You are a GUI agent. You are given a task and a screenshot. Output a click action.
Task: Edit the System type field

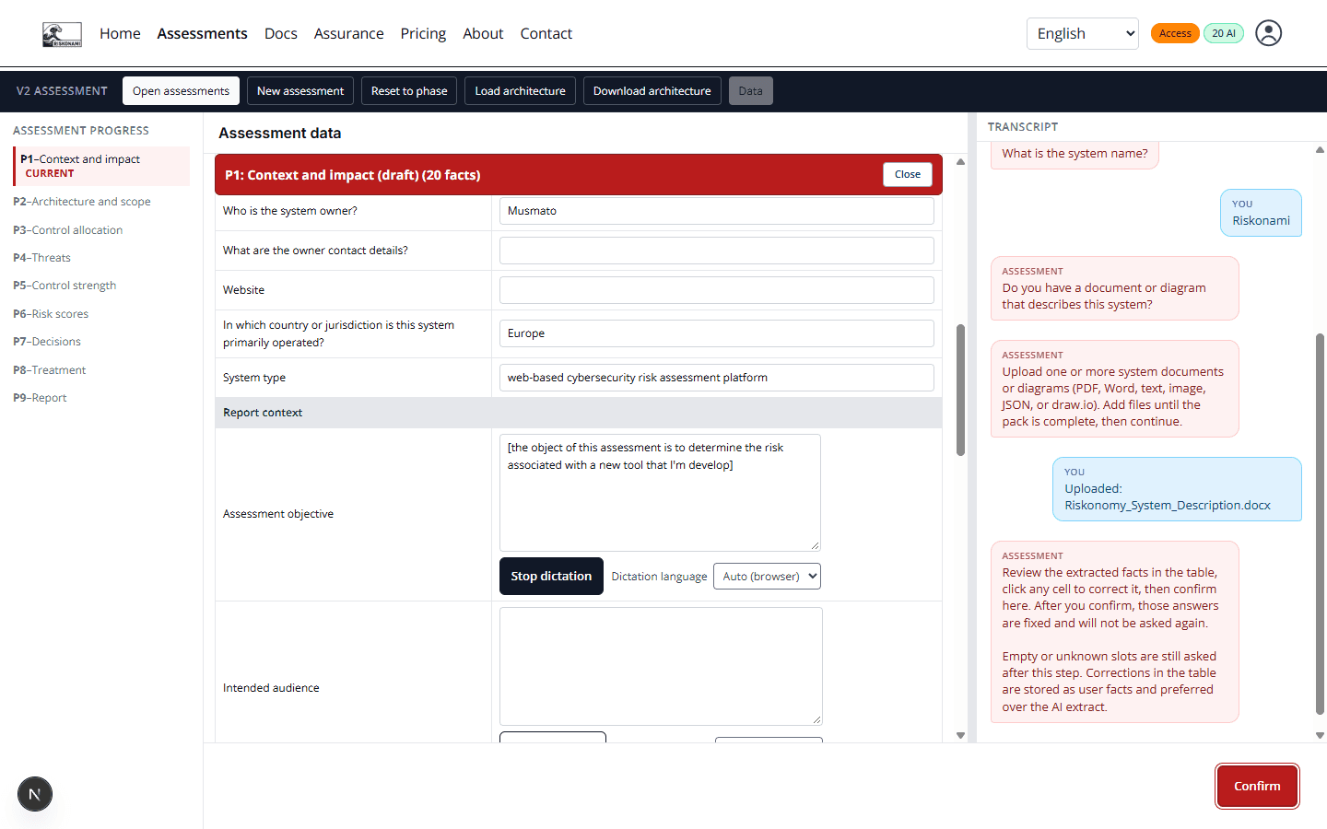pyautogui.click(x=717, y=378)
